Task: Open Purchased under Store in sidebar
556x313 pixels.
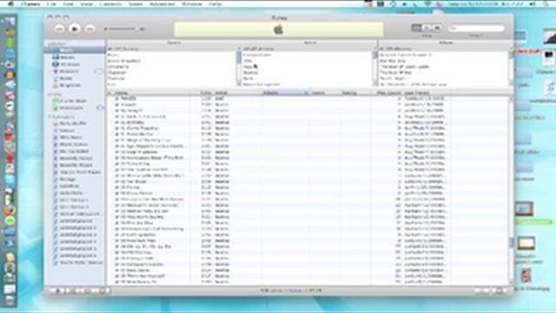Action: point(75,108)
